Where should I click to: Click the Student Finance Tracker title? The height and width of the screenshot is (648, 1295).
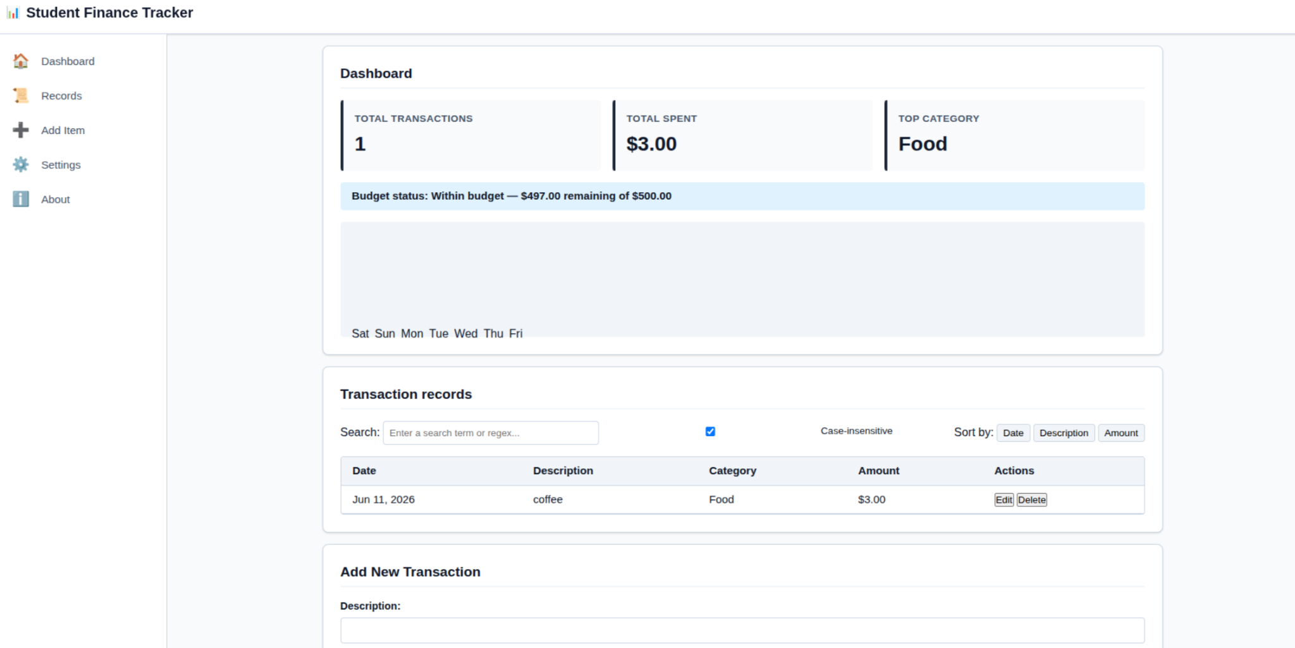[109, 13]
